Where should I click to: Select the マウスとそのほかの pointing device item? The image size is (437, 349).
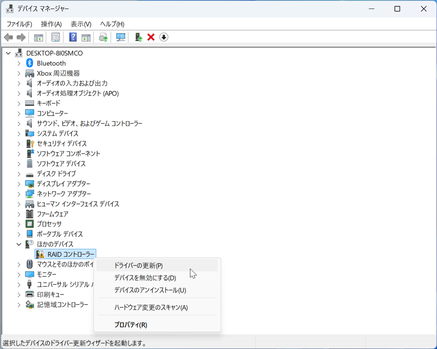pos(65,264)
